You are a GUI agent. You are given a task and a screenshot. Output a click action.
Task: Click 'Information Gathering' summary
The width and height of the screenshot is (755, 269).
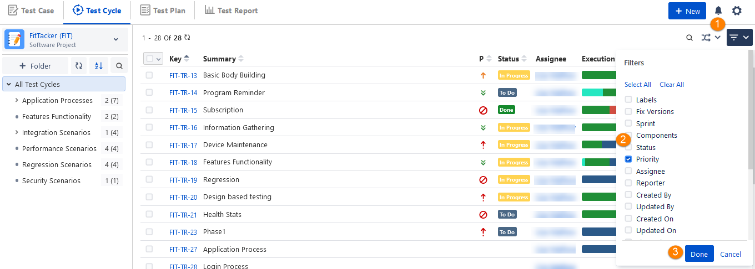coord(239,127)
